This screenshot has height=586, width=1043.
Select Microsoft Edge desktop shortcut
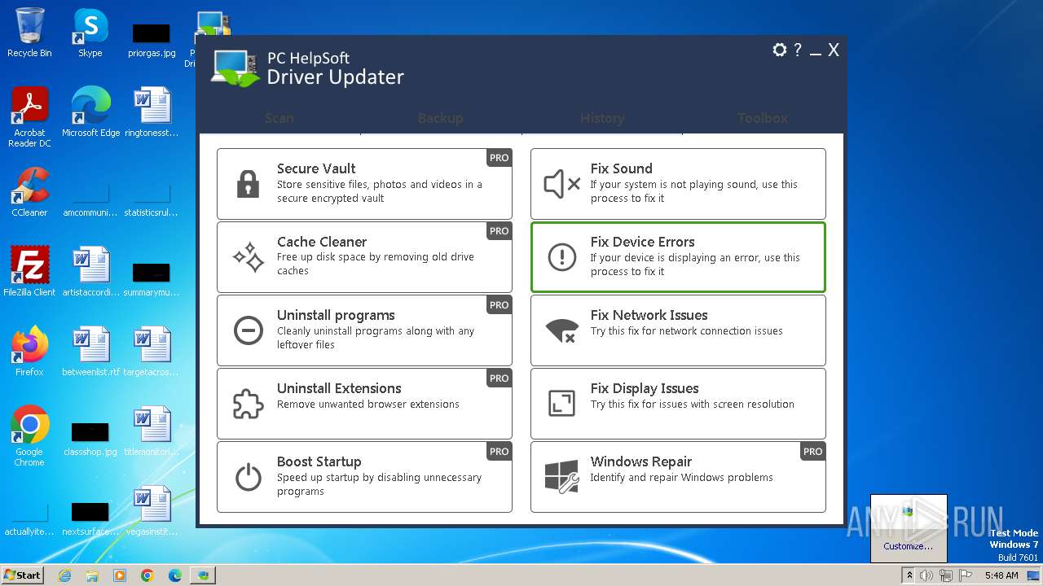[x=90, y=113]
